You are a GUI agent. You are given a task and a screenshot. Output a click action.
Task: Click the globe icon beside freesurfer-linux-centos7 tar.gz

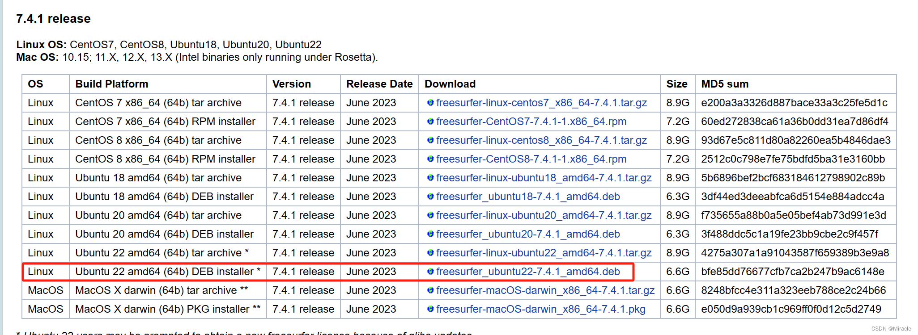430,103
